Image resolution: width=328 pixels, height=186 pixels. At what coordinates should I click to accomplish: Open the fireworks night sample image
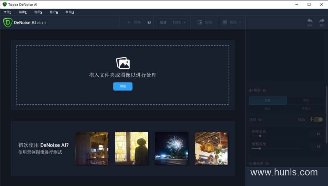171,148
